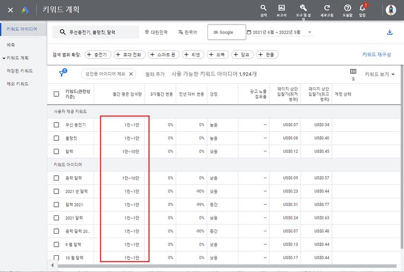Image resolution: width=404 pixels, height=272 pixels.
Task: Click the 대한민국 location pin
Action: click(x=147, y=32)
